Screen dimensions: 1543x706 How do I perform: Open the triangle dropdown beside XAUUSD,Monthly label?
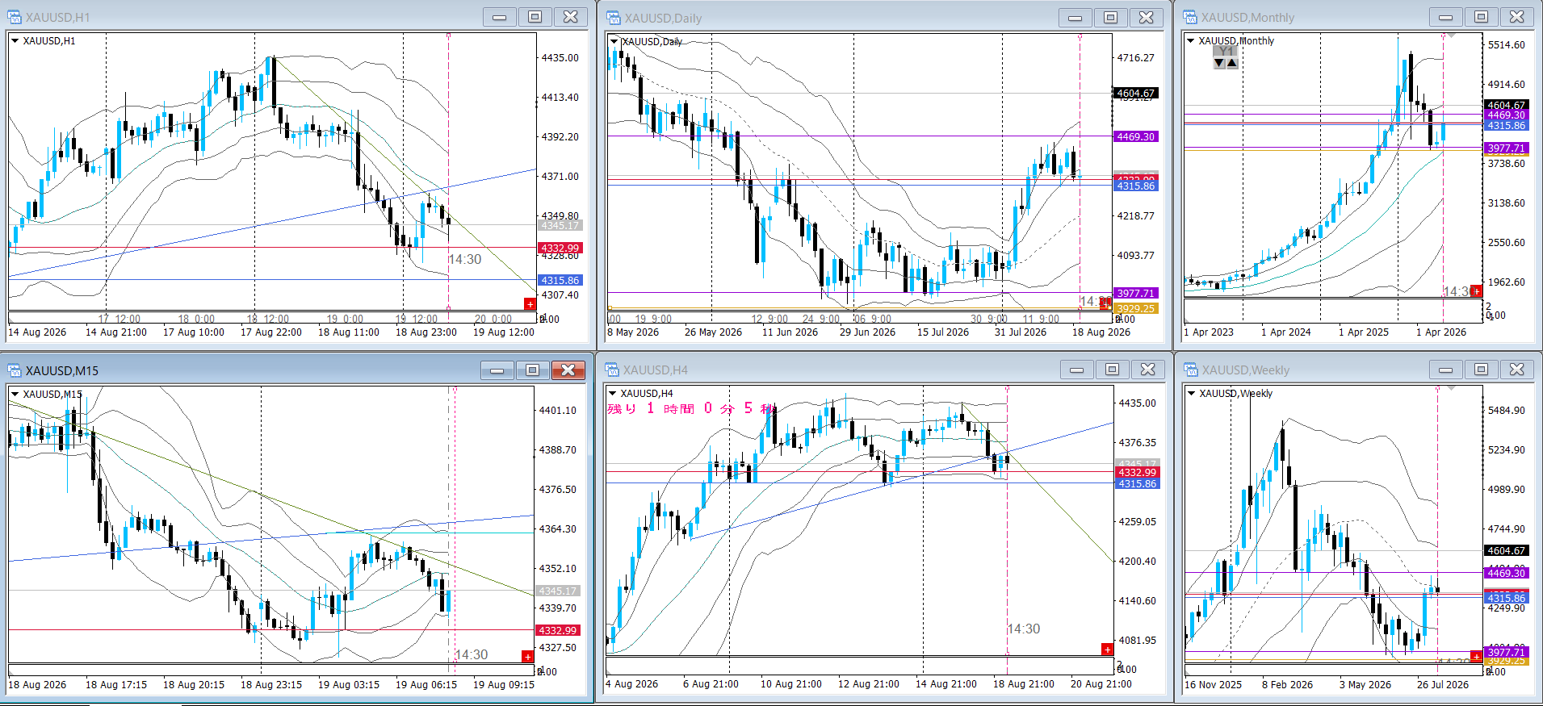(x=1190, y=40)
